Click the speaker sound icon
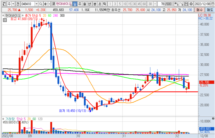The height and width of the screenshot is (138, 215). coord(46,4)
